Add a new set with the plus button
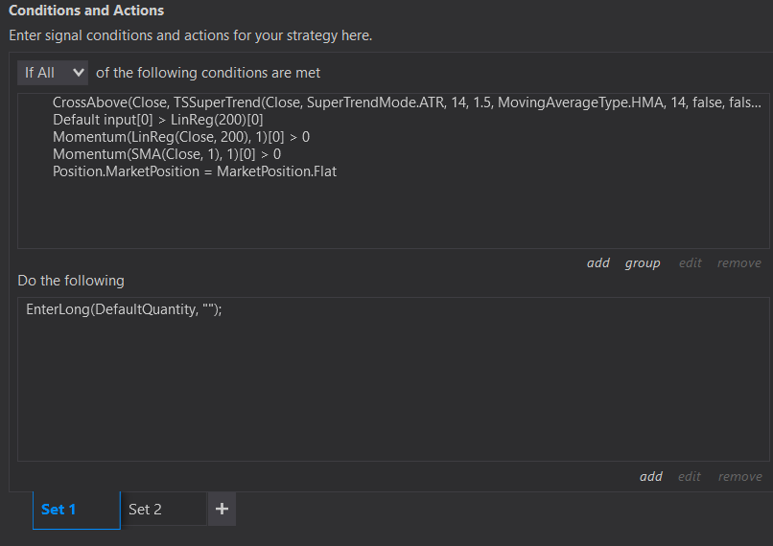This screenshot has height=546, width=773. coord(222,510)
